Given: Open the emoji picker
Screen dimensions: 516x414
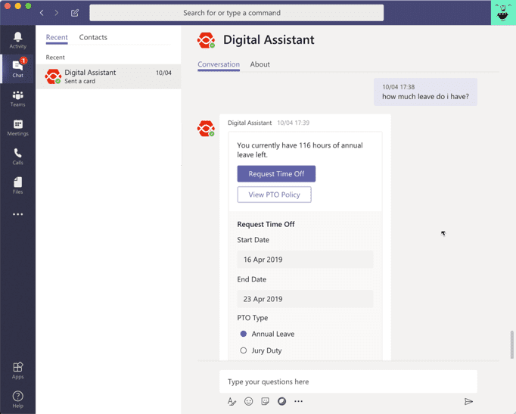Looking at the screenshot, I should pos(248,401).
